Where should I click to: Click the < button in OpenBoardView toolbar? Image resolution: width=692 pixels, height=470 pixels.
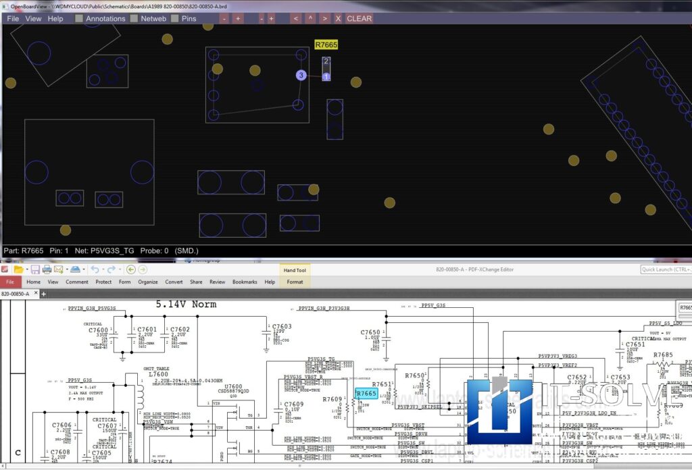point(296,18)
